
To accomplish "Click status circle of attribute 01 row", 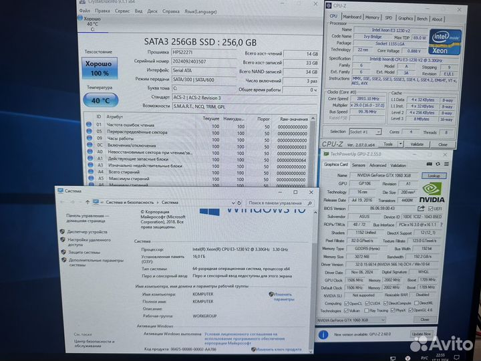I will [89, 124].
